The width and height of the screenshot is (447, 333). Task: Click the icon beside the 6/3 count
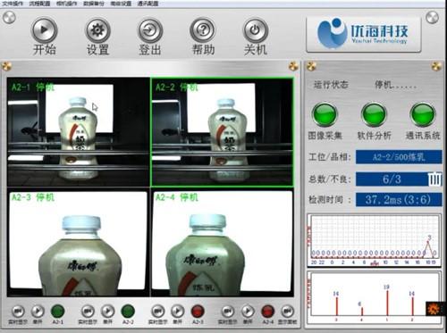(x=434, y=179)
